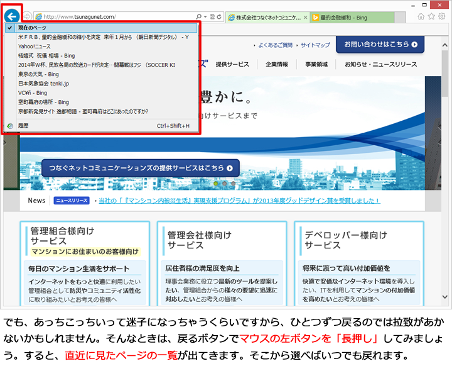
Task: Open the Tools gear icon
Action: [x=441, y=16]
